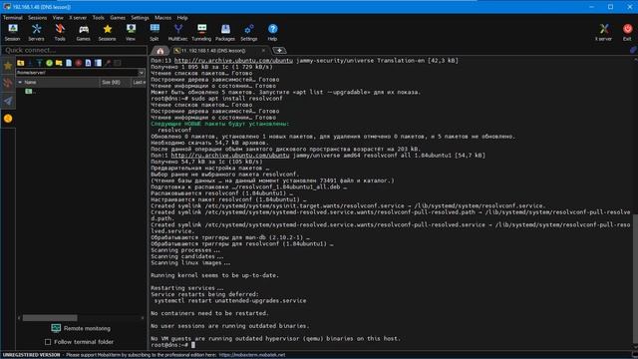Open the mobaxterm.mobatek.net link
Screen dimensions: 638x359
click(252, 355)
